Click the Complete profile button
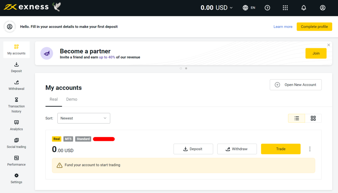 [314, 27]
